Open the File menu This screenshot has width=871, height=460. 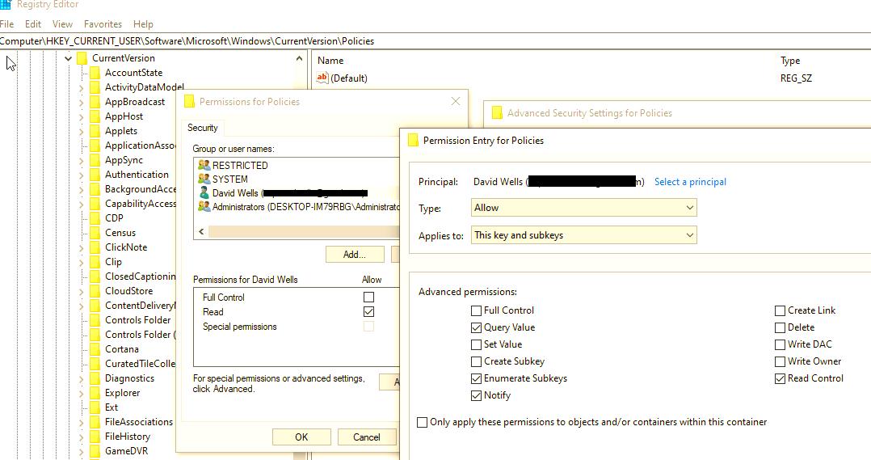coord(6,24)
